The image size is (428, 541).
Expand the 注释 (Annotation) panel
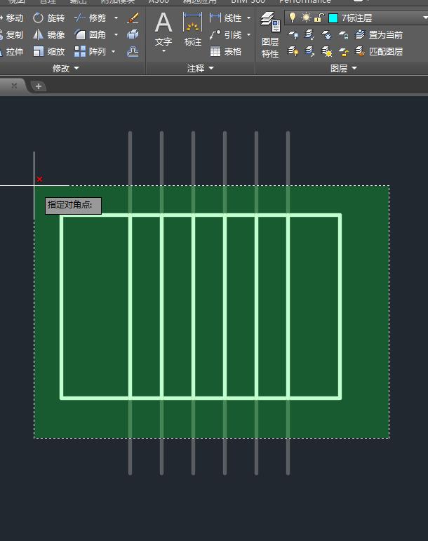click(x=201, y=68)
